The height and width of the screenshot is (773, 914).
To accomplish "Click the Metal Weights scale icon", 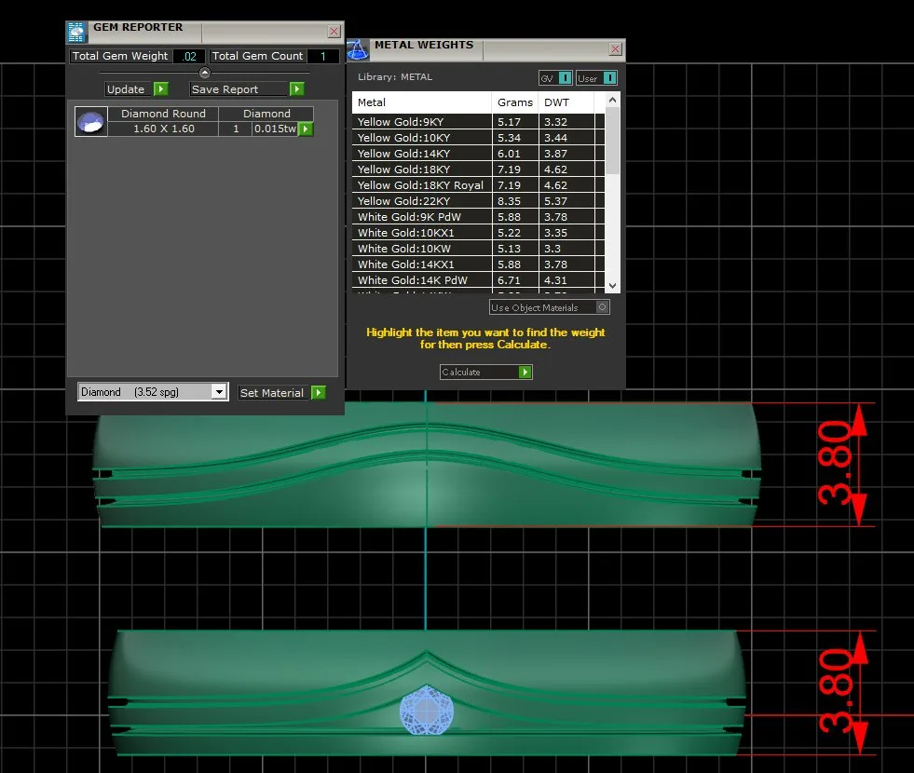I will (x=358, y=49).
